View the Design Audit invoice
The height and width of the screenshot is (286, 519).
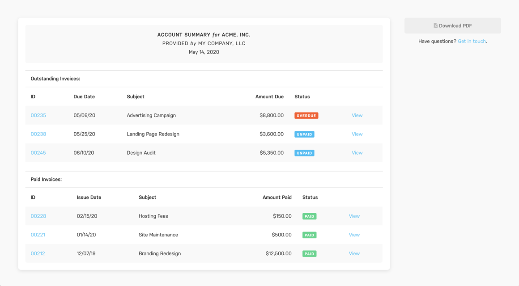click(357, 153)
